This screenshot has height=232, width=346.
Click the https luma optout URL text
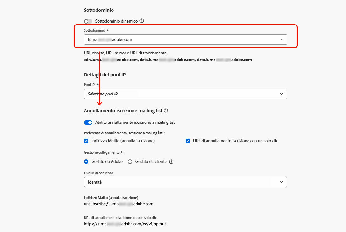point(125,224)
